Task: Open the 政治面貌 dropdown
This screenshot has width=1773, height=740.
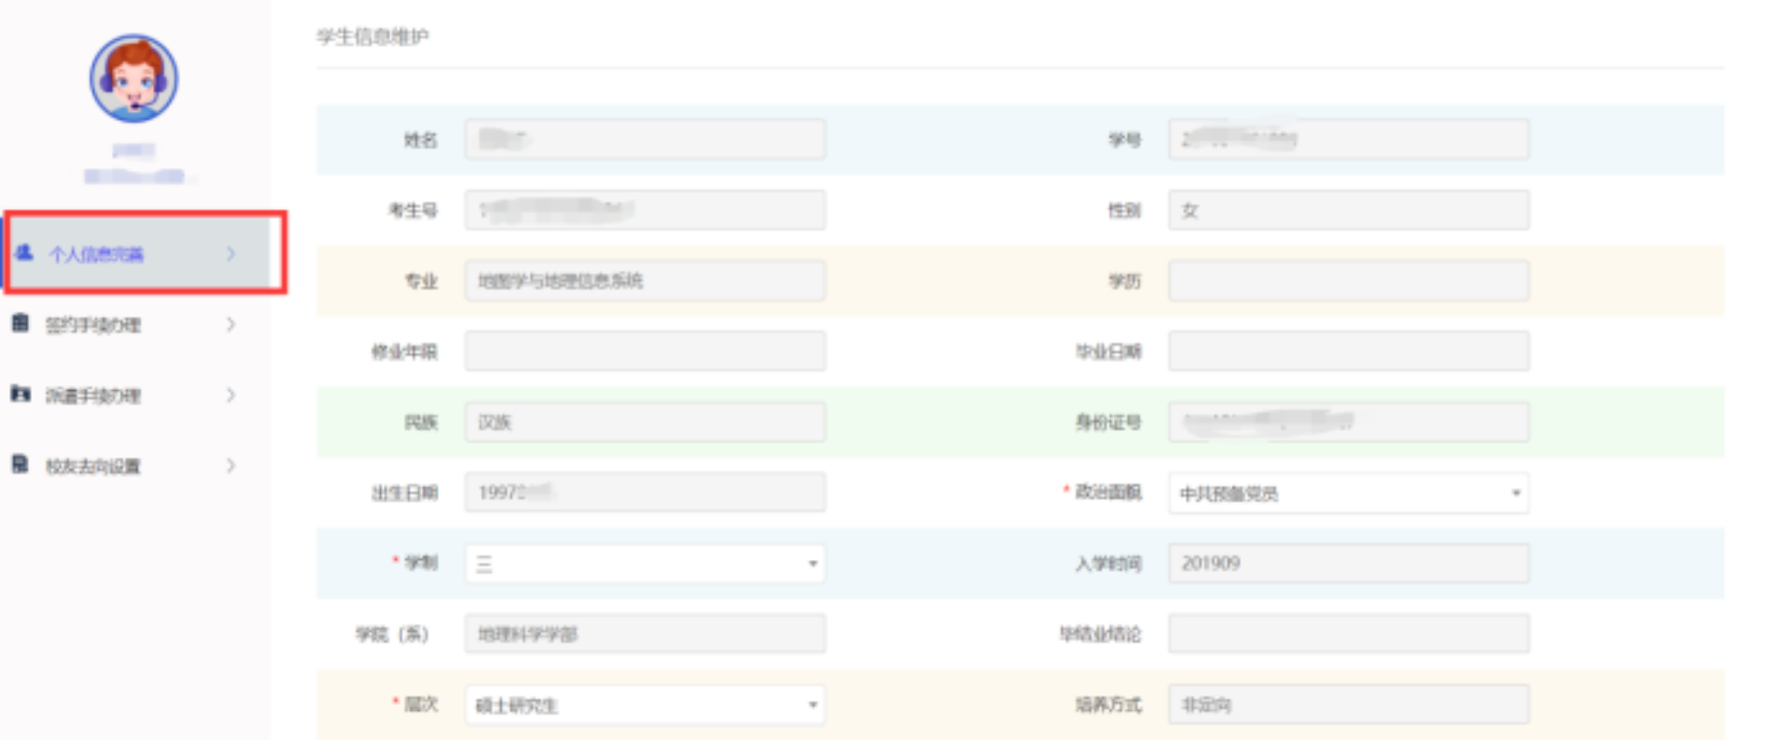Action: pyautogui.click(x=1347, y=493)
